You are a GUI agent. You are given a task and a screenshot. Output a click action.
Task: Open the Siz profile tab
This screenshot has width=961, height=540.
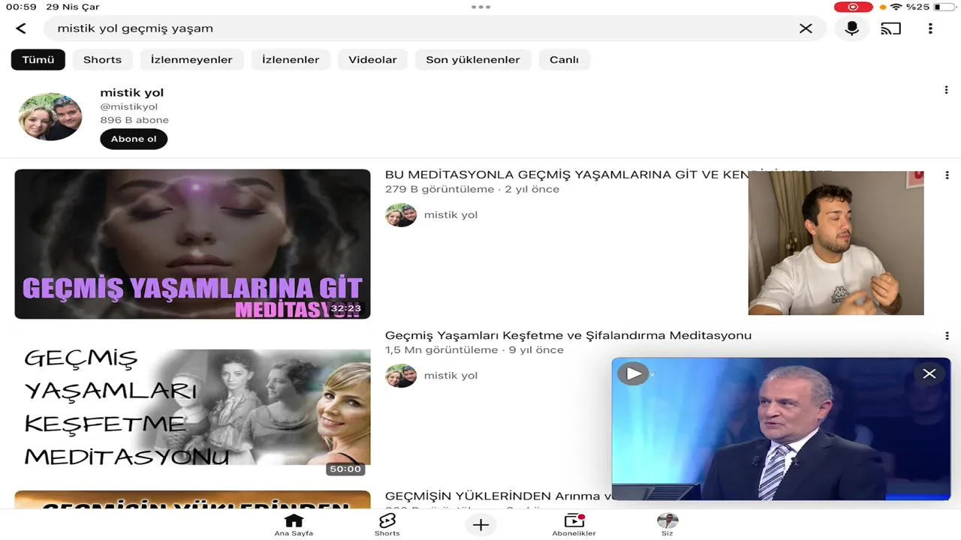pos(667,524)
